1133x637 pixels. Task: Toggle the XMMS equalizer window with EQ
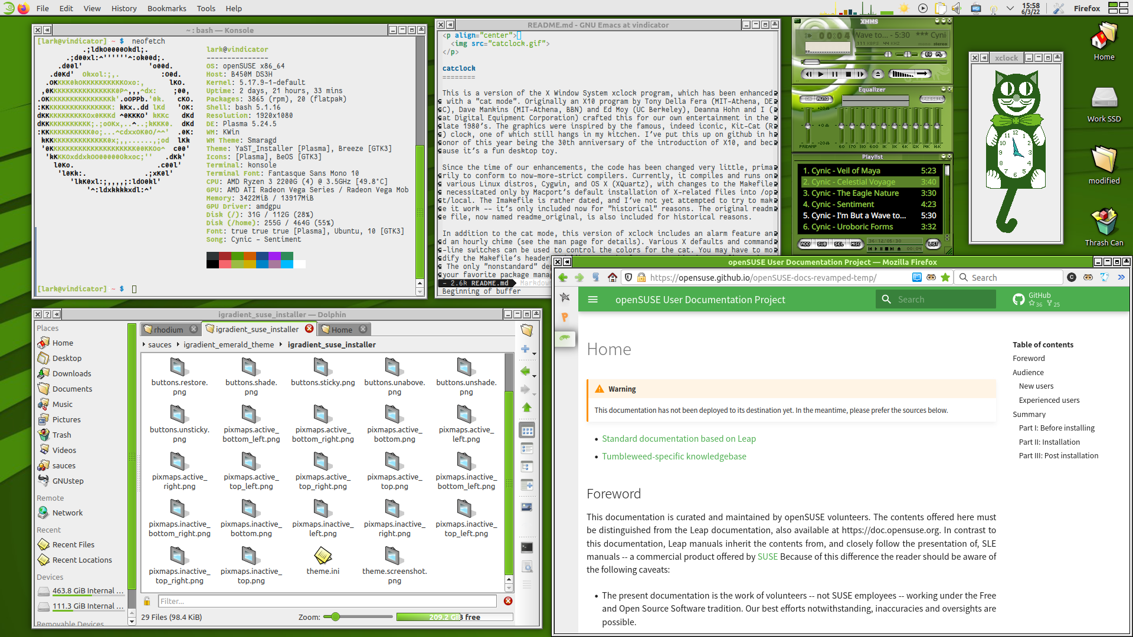(x=928, y=54)
